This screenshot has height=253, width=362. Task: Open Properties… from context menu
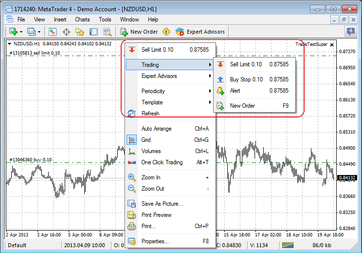(x=170, y=241)
